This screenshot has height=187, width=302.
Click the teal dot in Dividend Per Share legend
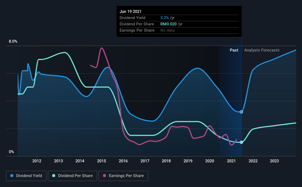point(54,176)
